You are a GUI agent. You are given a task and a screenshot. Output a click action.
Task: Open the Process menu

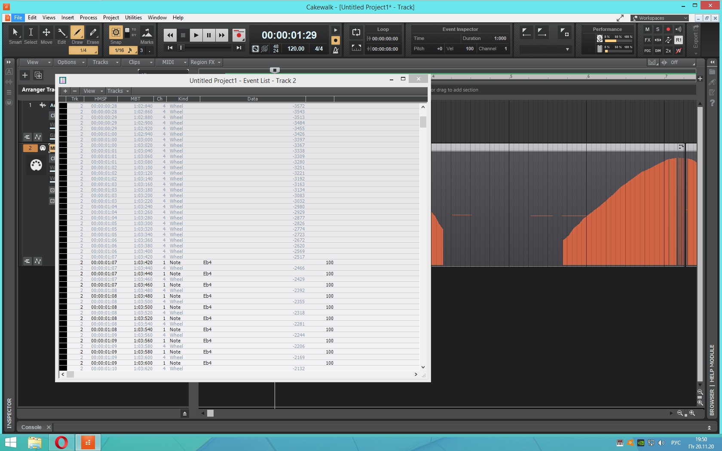click(x=88, y=18)
